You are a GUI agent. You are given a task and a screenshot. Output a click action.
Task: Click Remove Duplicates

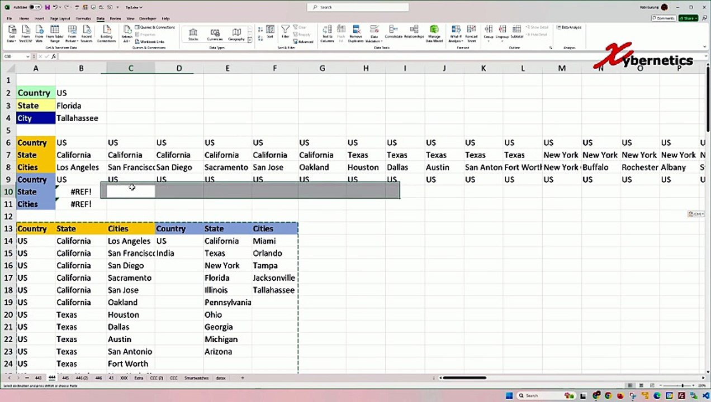356,33
